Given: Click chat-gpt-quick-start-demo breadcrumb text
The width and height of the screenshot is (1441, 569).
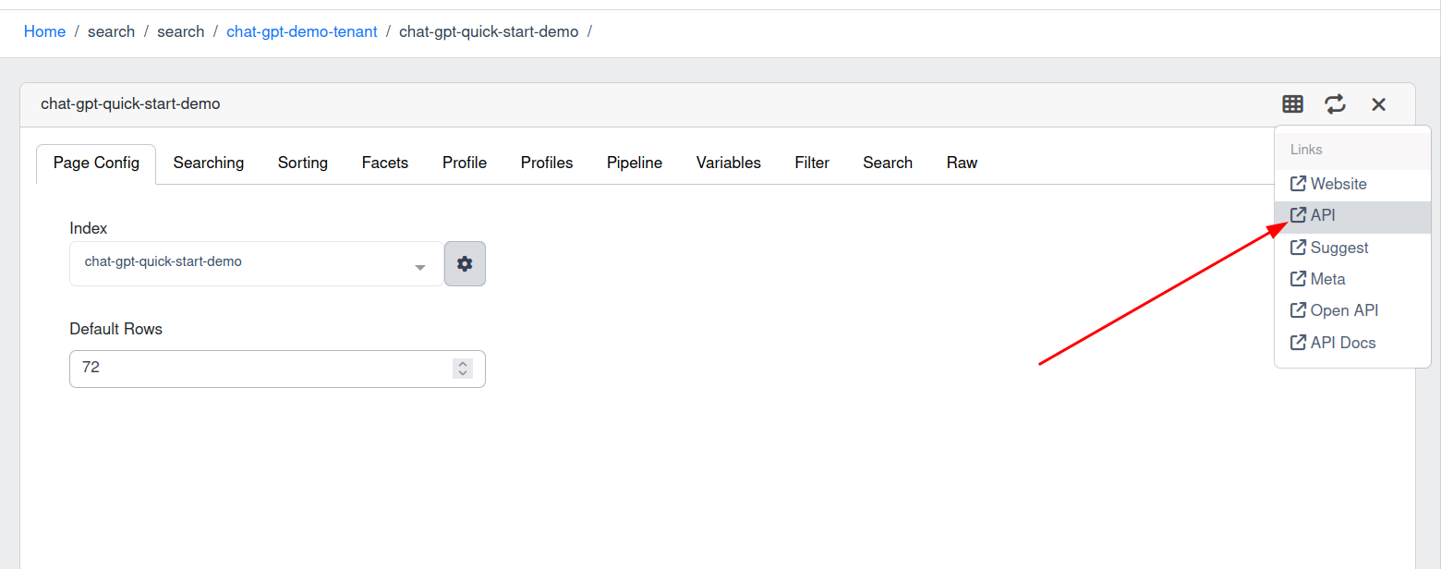Looking at the screenshot, I should pyautogui.click(x=489, y=31).
